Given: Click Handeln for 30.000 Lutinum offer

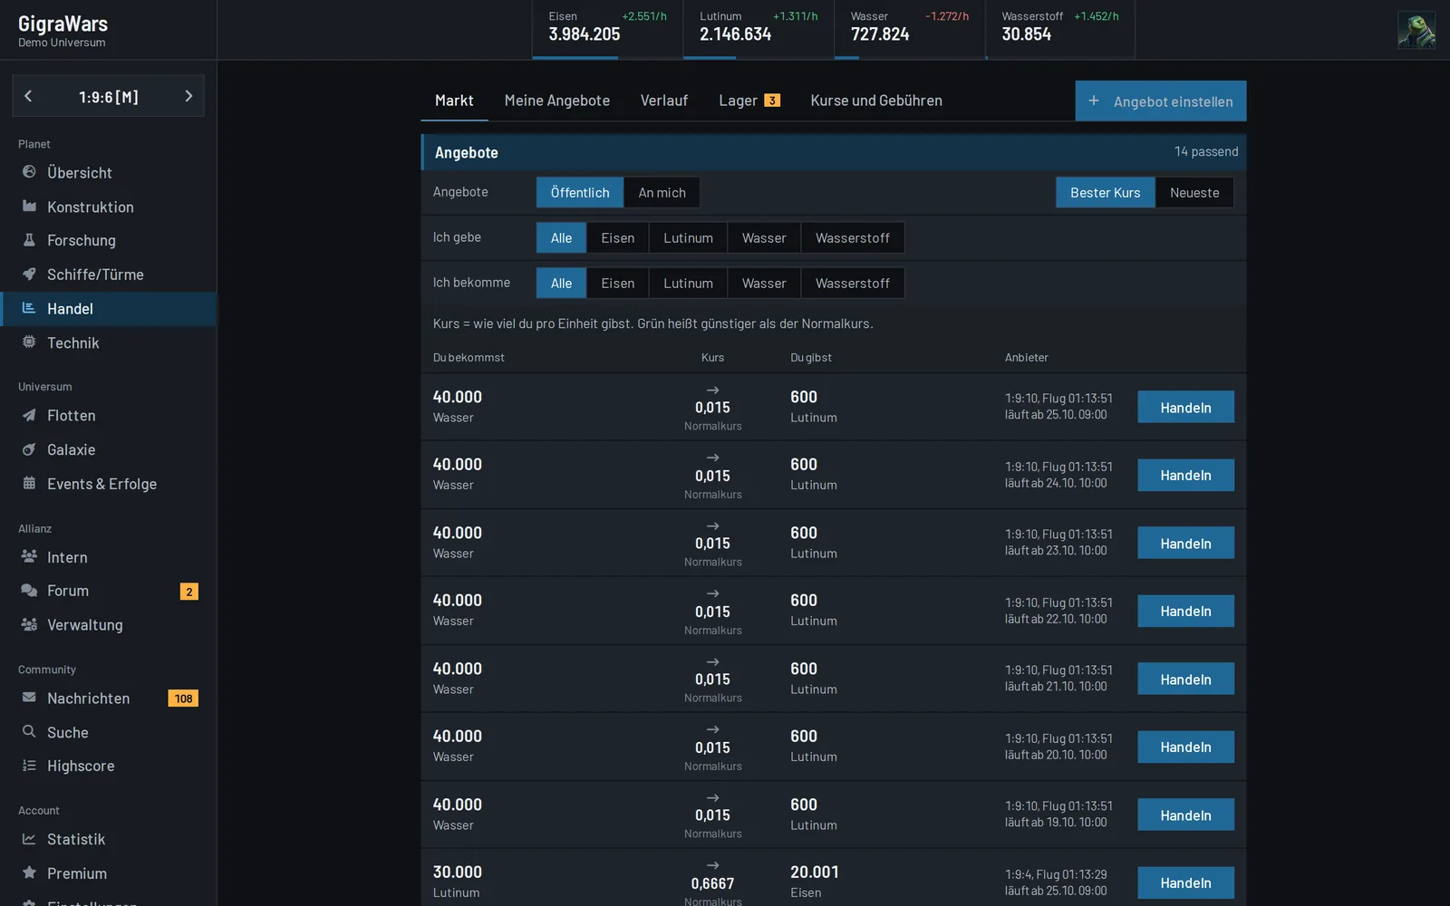Looking at the screenshot, I should tap(1185, 882).
